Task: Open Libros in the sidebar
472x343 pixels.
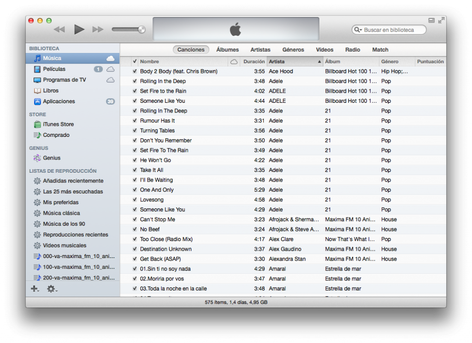Action: (72, 91)
